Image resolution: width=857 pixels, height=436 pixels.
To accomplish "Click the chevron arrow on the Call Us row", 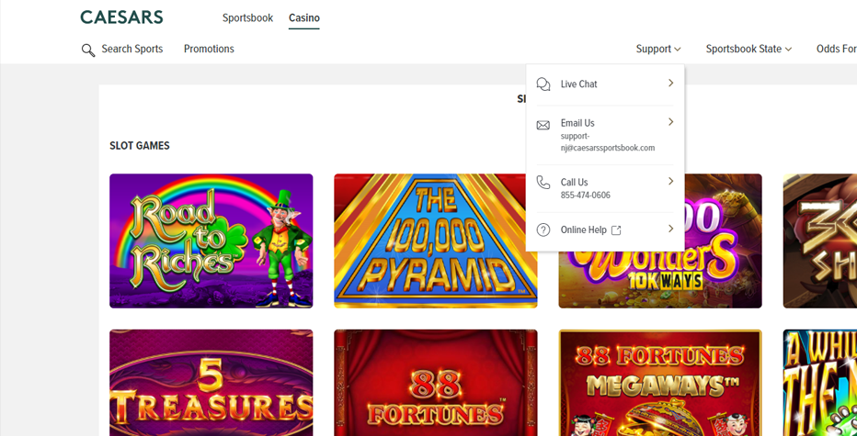I will pyautogui.click(x=670, y=181).
